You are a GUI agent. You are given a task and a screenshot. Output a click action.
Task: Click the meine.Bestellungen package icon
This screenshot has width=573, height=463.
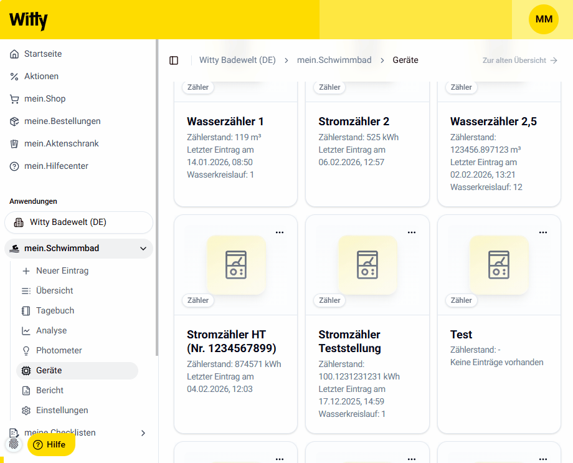(x=14, y=122)
